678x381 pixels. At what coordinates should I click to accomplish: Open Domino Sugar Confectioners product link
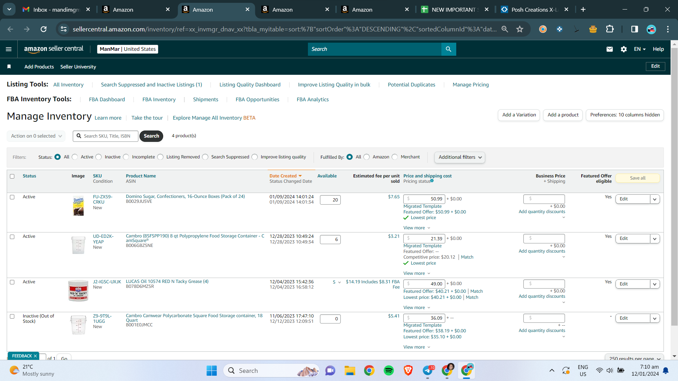click(185, 196)
